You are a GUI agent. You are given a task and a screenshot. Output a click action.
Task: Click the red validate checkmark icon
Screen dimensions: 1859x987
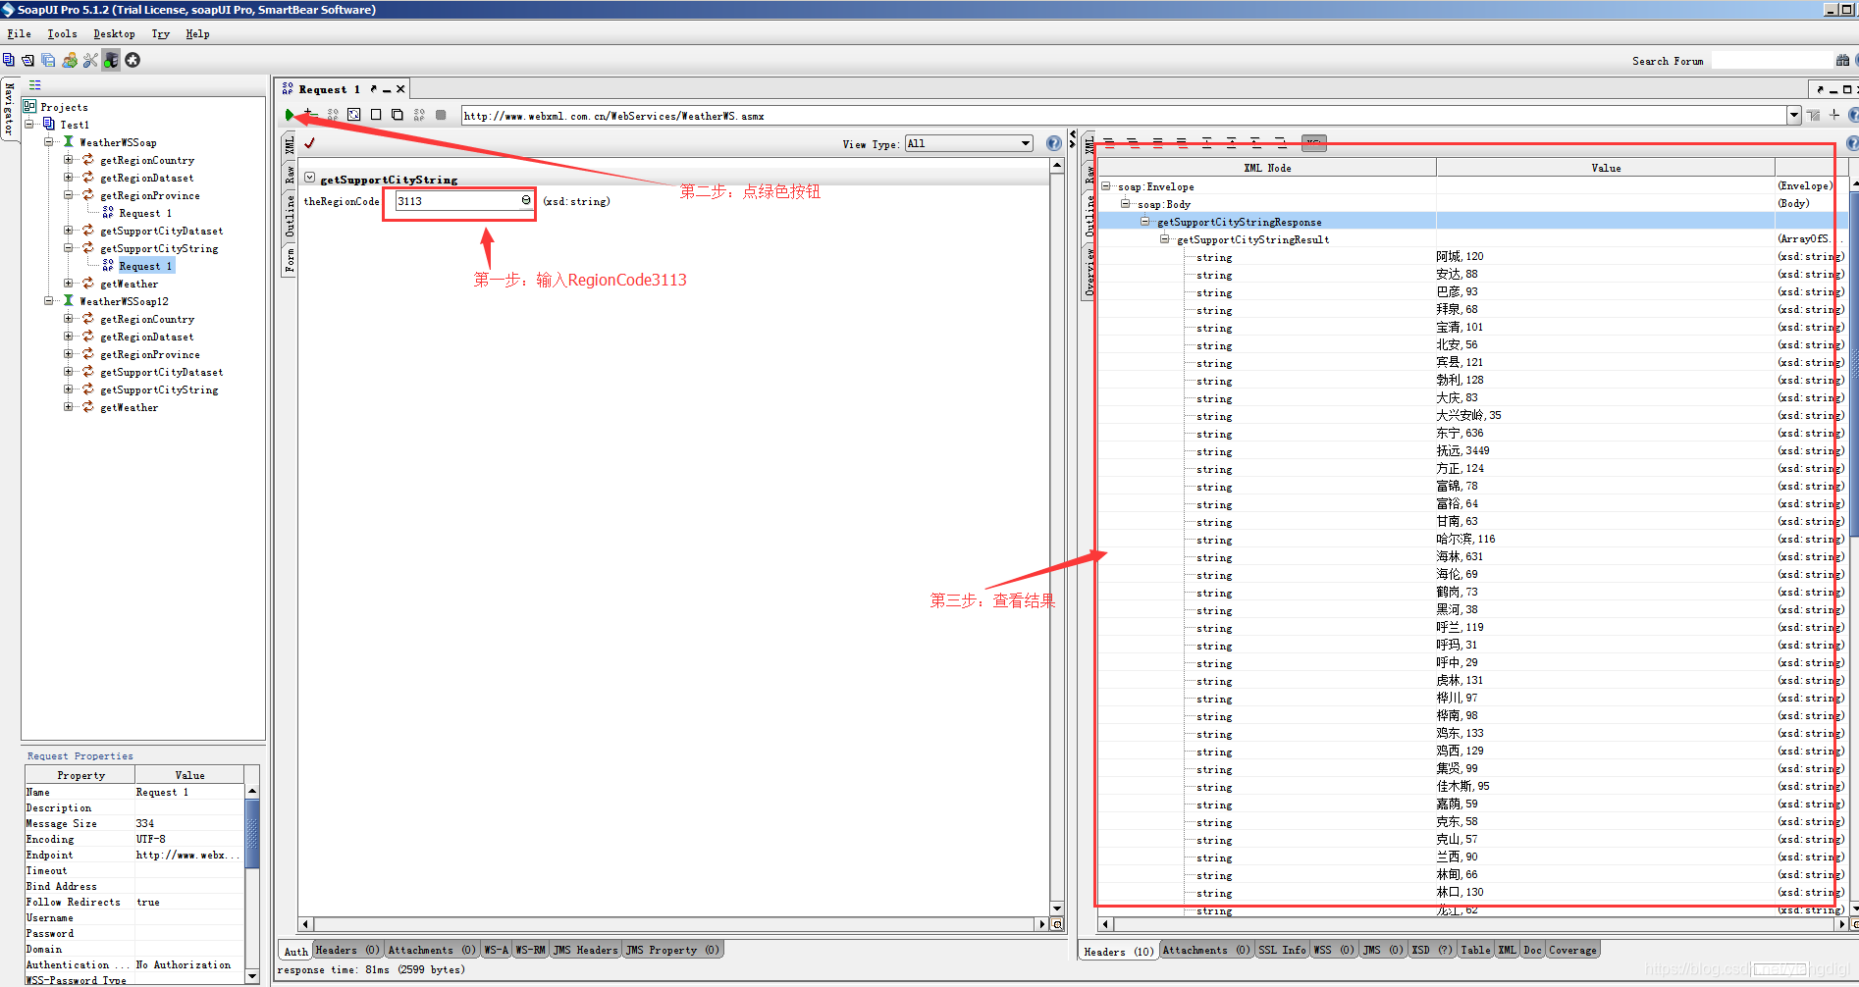click(310, 143)
